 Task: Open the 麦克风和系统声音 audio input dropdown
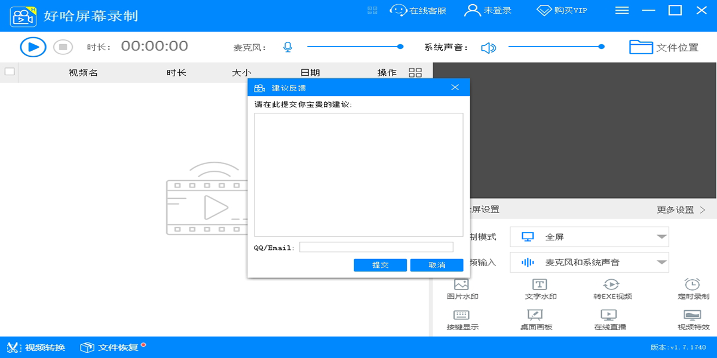tap(589, 263)
